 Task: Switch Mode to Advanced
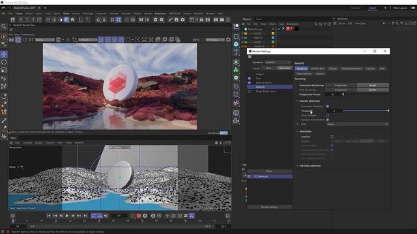[x=284, y=68]
